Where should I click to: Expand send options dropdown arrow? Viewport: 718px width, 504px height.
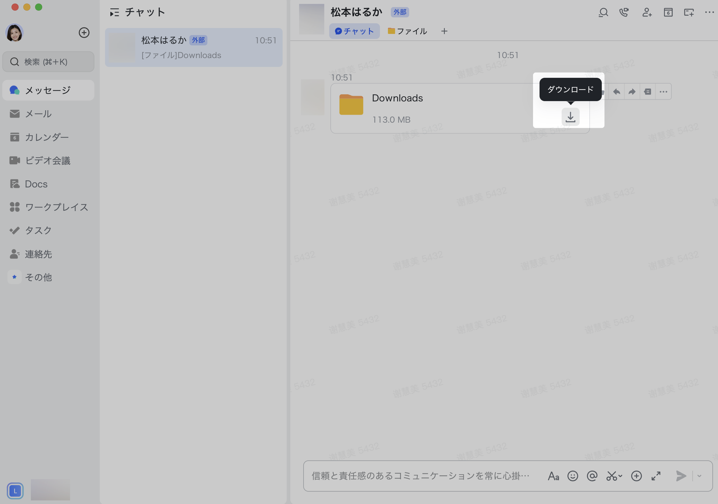click(699, 476)
